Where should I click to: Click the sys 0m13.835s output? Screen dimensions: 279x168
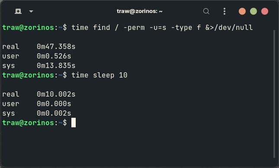(39, 66)
